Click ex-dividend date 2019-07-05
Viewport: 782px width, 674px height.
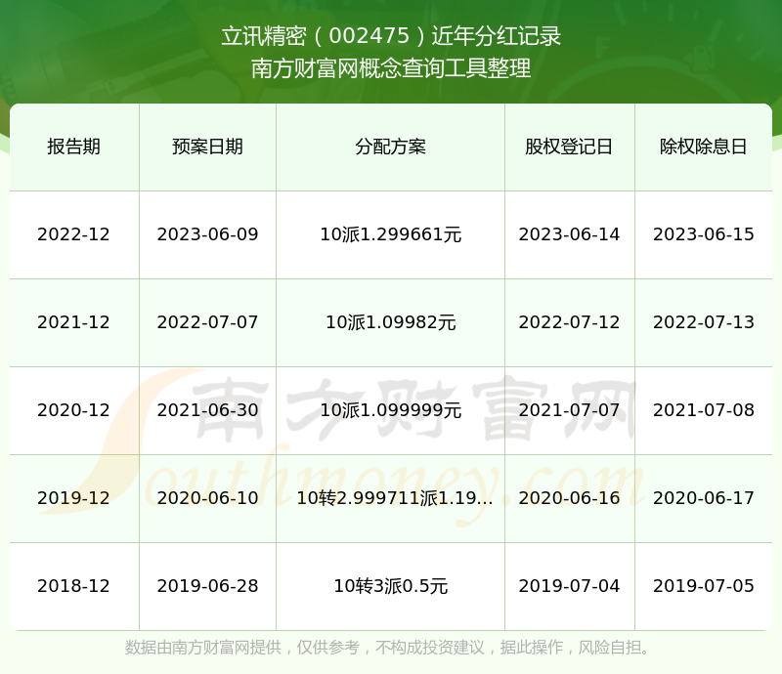(x=703, y=586)
